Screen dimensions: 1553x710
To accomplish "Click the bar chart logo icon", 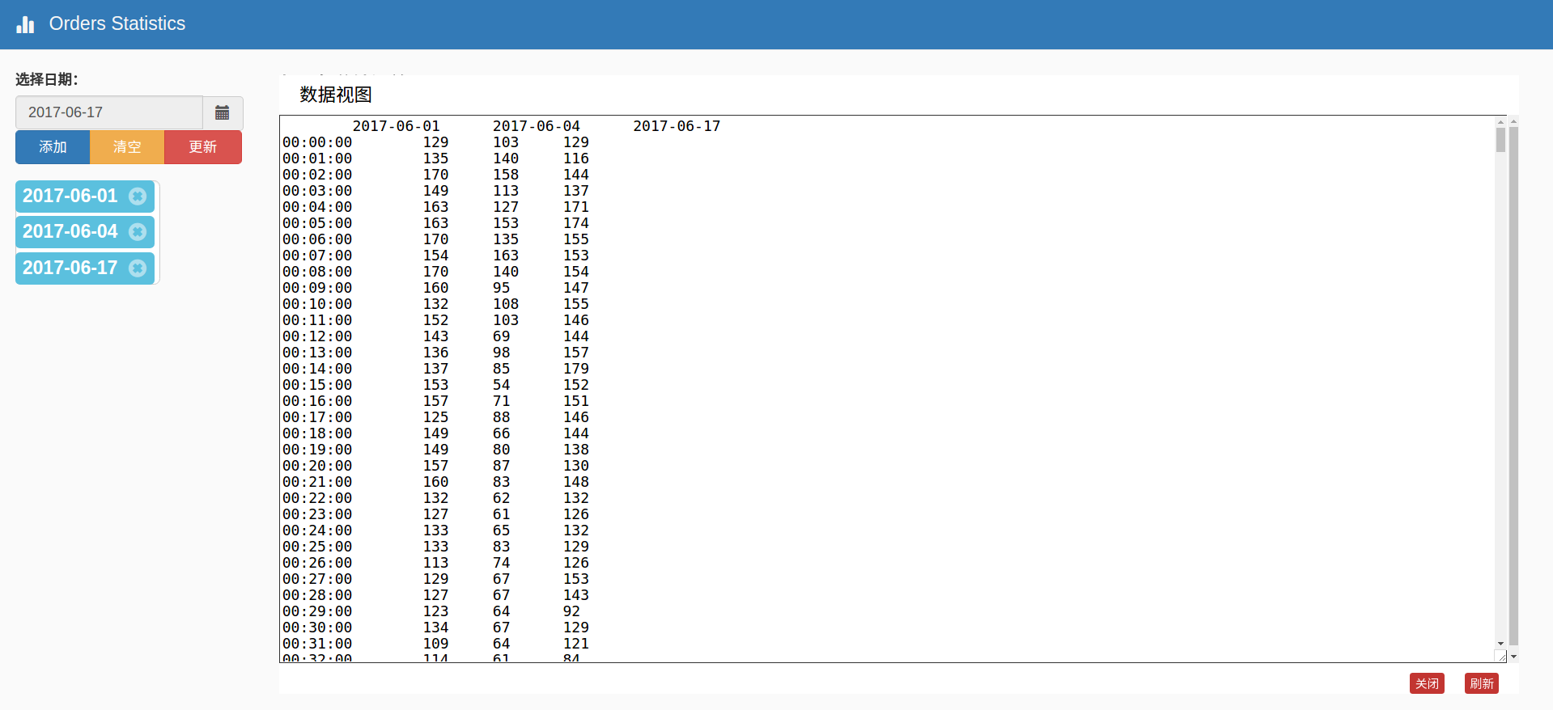I will point(25,24).
